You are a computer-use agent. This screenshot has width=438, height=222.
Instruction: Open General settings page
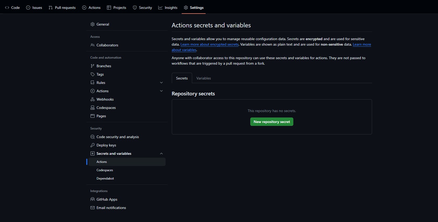click(103, 24)
